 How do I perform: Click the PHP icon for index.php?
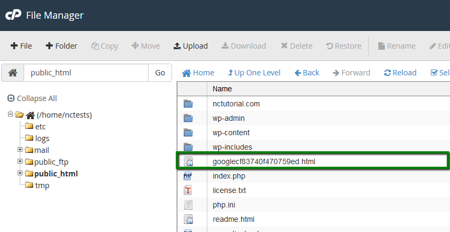coord(188,176)
